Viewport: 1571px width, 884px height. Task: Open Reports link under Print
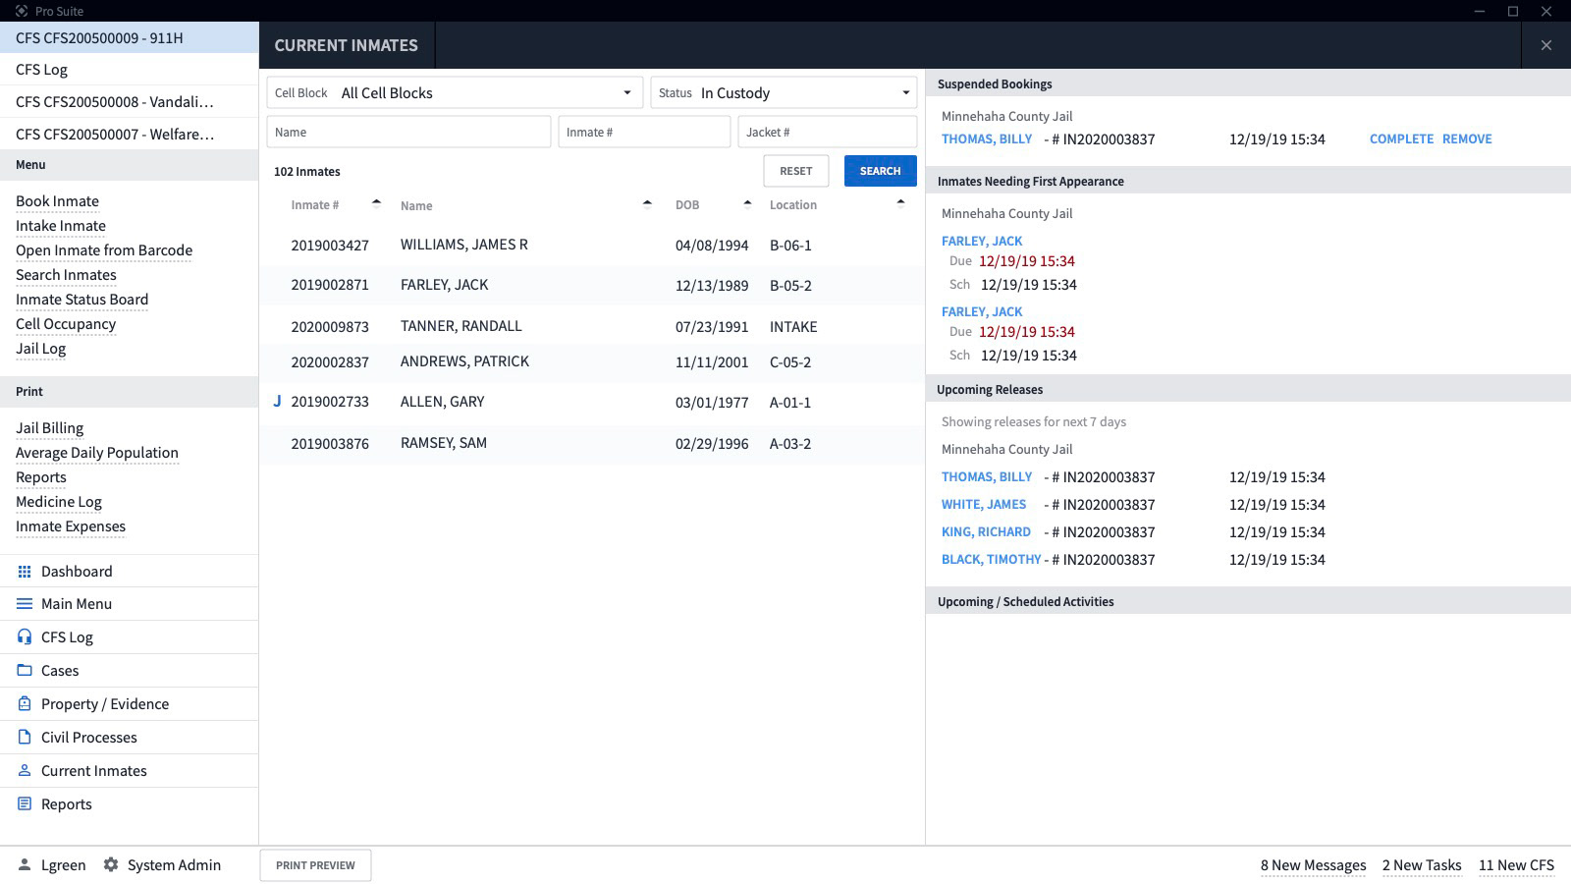pos(41,477)
